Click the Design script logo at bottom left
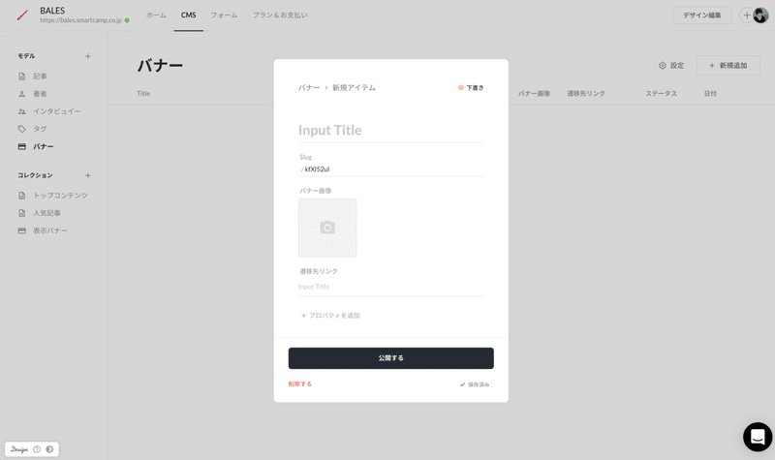This screenshot has width=775, height=460. click(19, 449)
